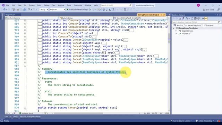Click the feedback icon beside Live Share

pos(219,10)
